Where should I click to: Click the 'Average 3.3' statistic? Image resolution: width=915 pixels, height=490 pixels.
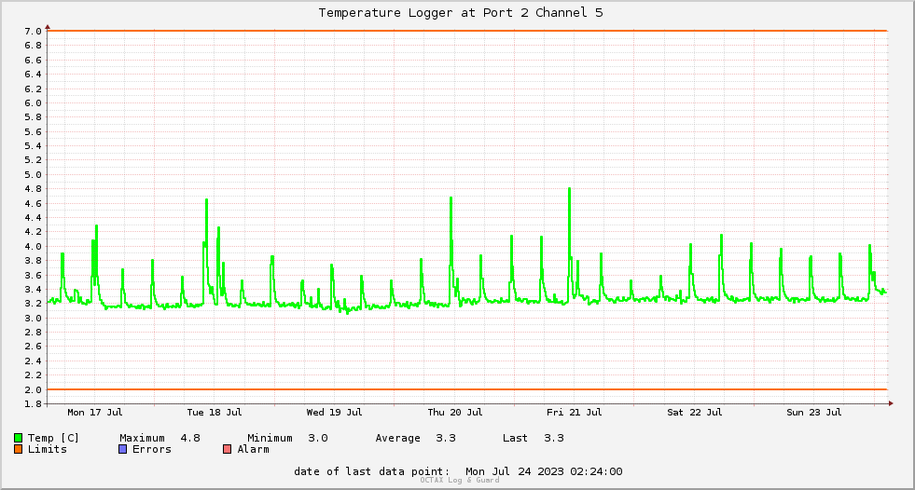coord(415,438)
